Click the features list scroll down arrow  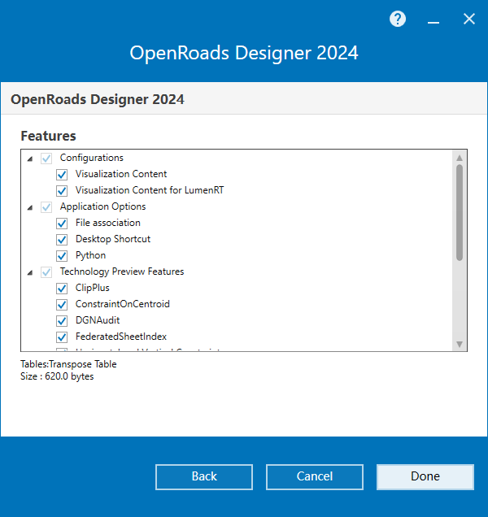pyautogui.click(x=460, y=344)
